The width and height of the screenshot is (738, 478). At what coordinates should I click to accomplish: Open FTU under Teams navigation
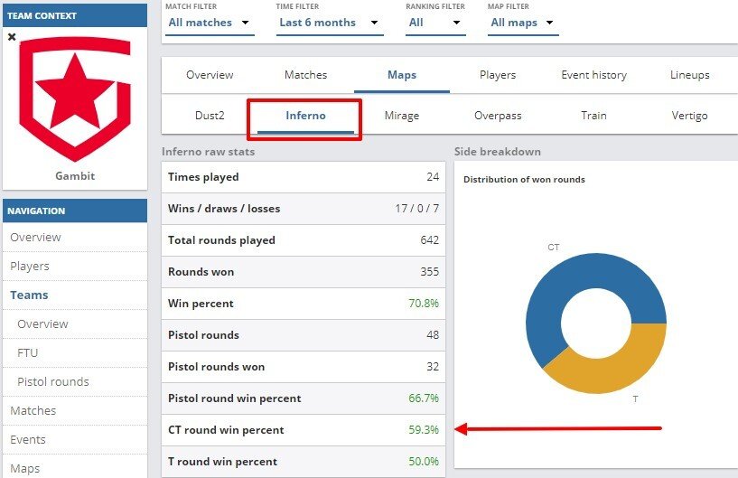point(28,352)
